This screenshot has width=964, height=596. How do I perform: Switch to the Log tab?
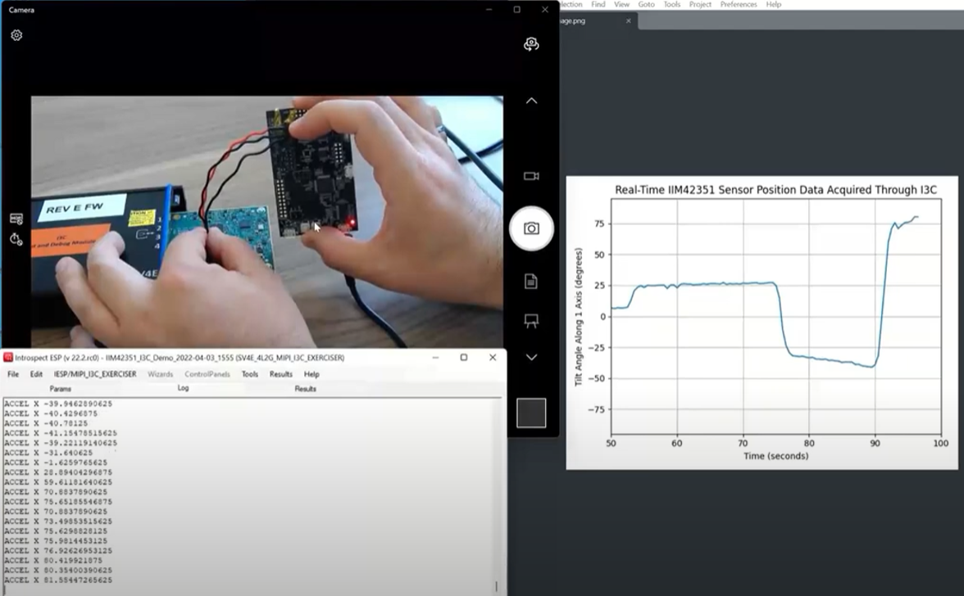click(x=183, y=388)
